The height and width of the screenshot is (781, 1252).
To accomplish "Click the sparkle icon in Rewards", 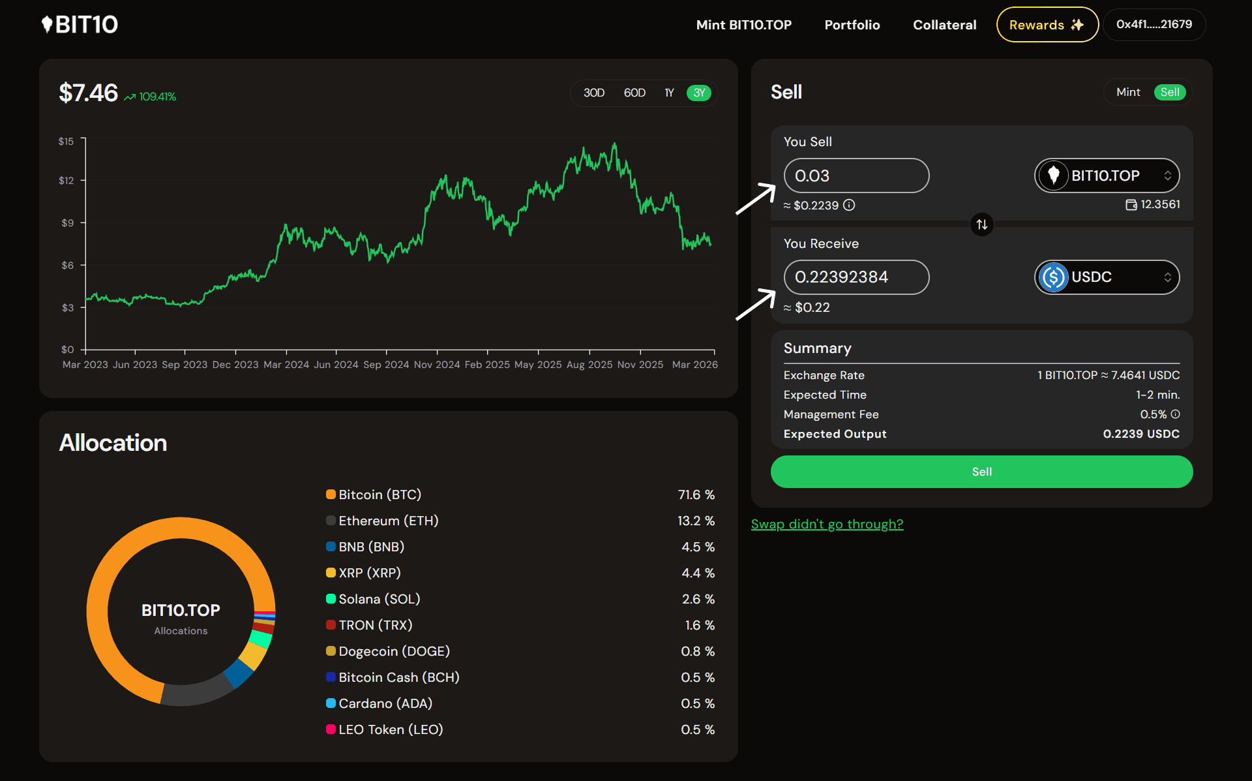I will tap(1077, 25).
